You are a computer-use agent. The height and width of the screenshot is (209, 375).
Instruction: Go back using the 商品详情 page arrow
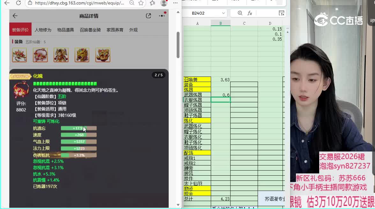15,16
